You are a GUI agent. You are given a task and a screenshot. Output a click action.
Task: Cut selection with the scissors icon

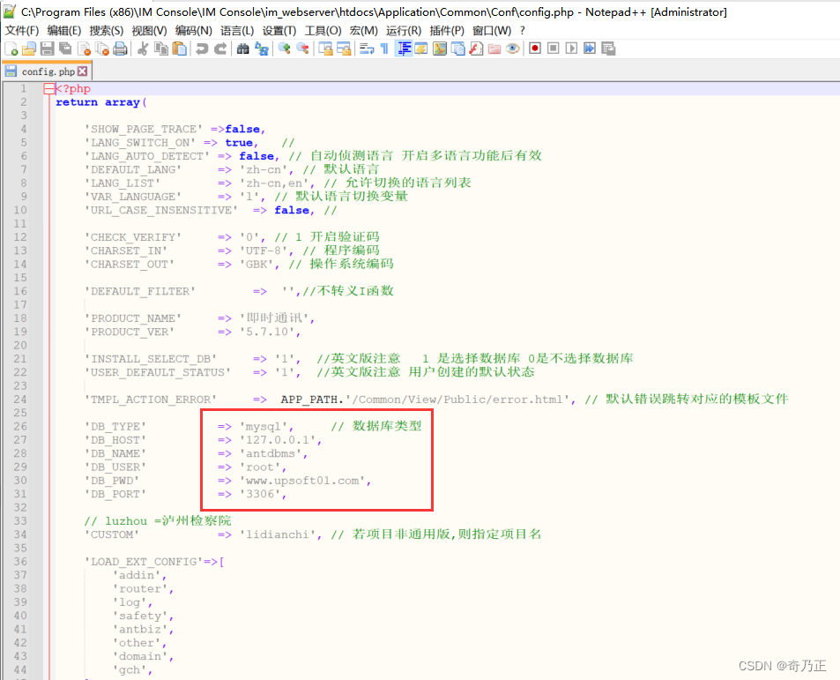(143, 49)
